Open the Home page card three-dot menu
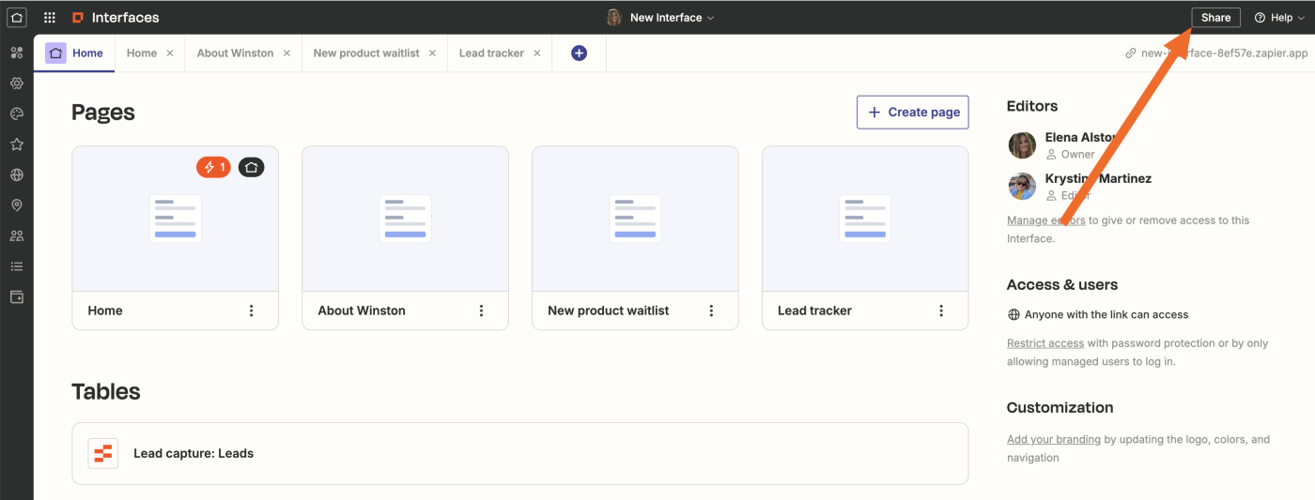Image resolution: width=1315 pixels, height=500 pixels. coord(251,311)
